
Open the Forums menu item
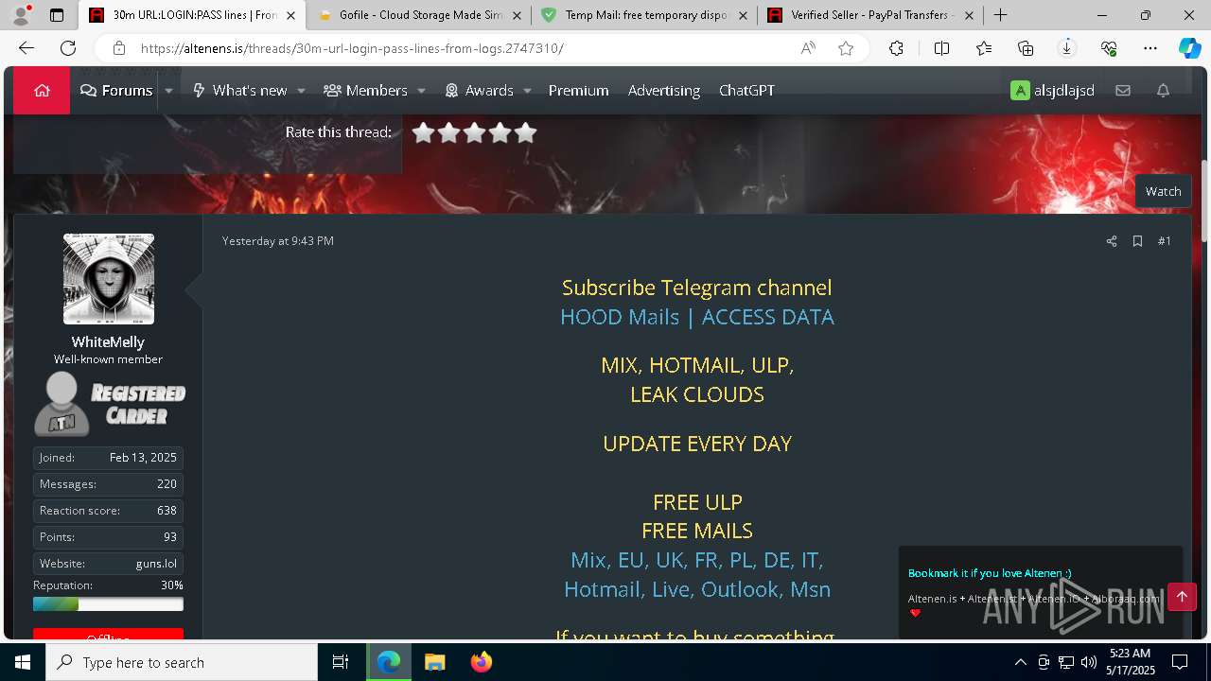(116, 90)
